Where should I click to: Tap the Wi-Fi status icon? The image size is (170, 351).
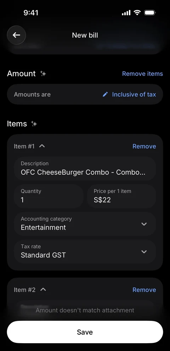[x=137, y=13]
